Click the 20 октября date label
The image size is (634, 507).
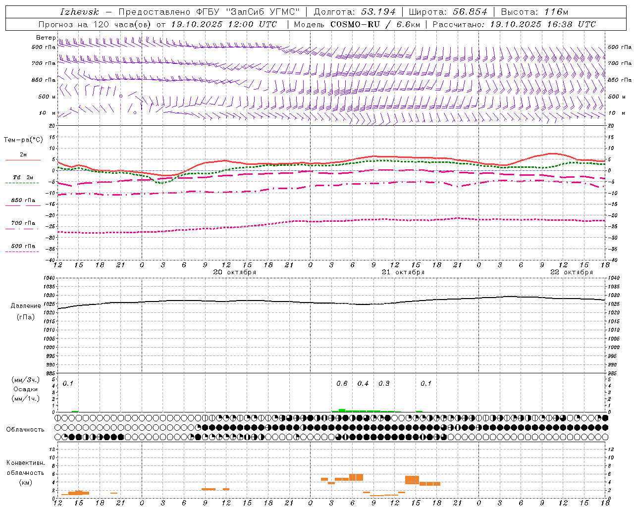click(234, 272)
